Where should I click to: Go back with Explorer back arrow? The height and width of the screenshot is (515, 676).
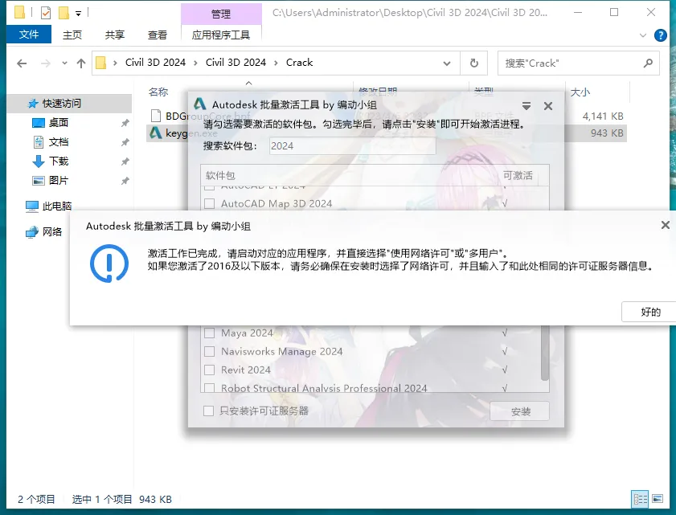tap(22, 63)
